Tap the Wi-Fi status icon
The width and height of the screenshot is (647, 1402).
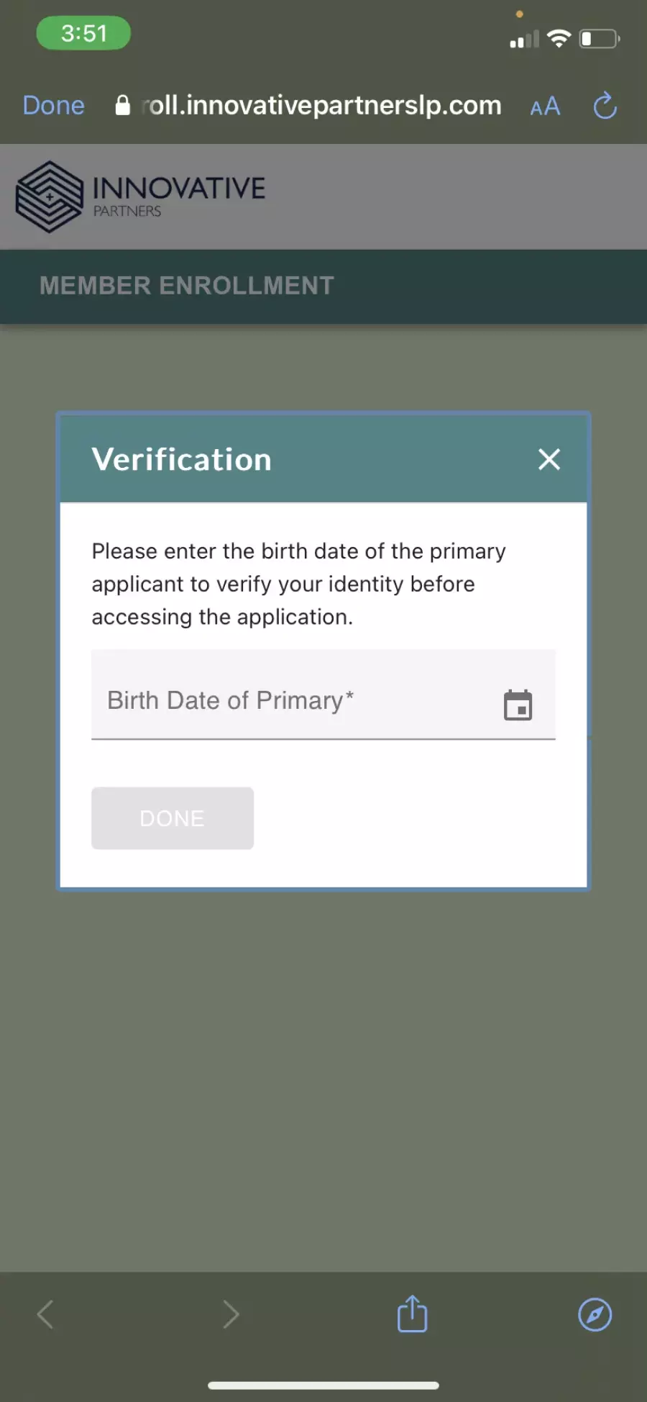(x=559, y=38)
